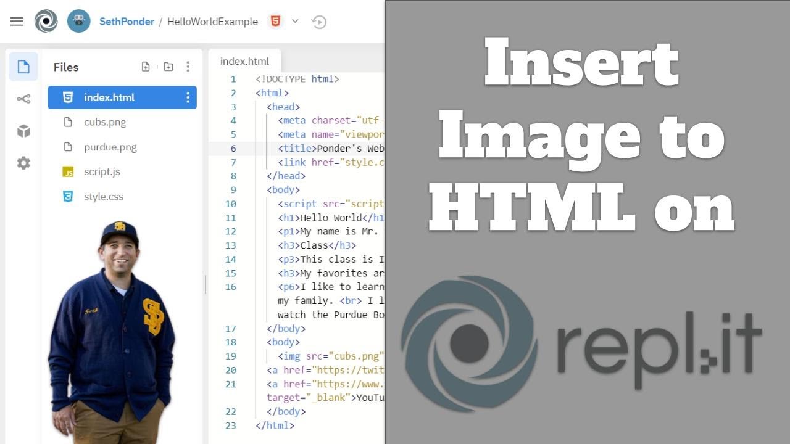This screenshot has width=790, height=444.
Task: Click the <h3>Class</h3> code line
Action: [317, 245]
